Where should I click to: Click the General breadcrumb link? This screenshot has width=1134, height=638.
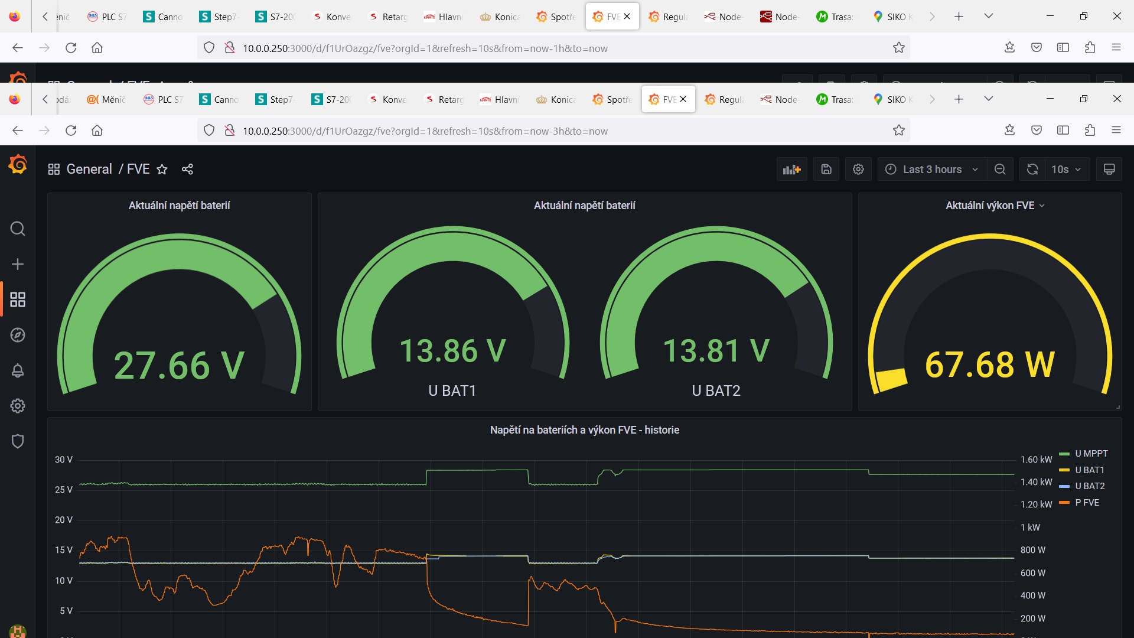tap(89, 170)
